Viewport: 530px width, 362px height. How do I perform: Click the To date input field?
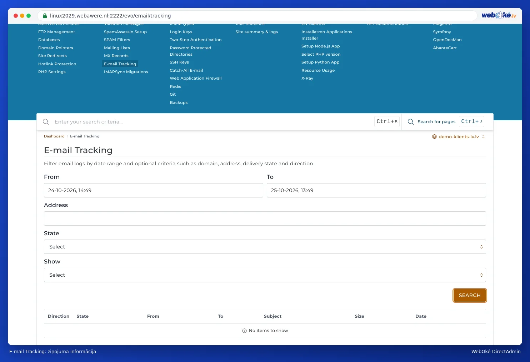coord(376,190)
